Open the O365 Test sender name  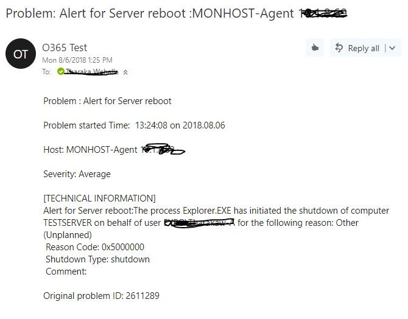point(65,47)
